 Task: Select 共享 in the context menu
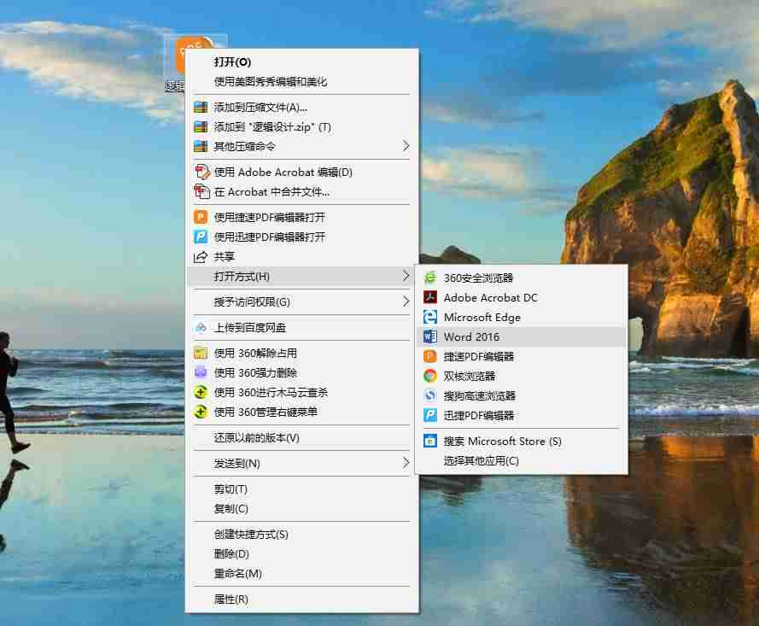301,256
